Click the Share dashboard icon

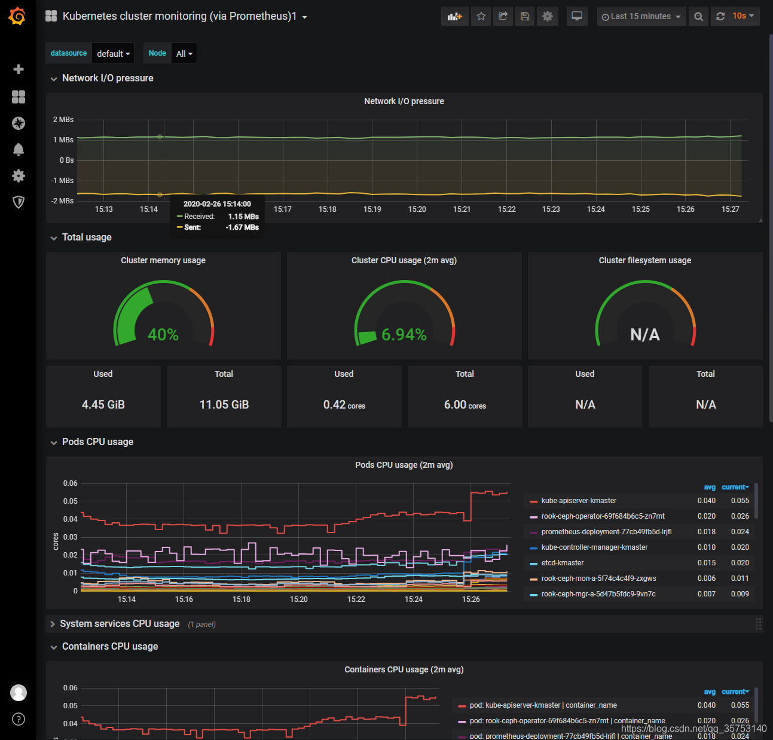(x=503, y=16)
